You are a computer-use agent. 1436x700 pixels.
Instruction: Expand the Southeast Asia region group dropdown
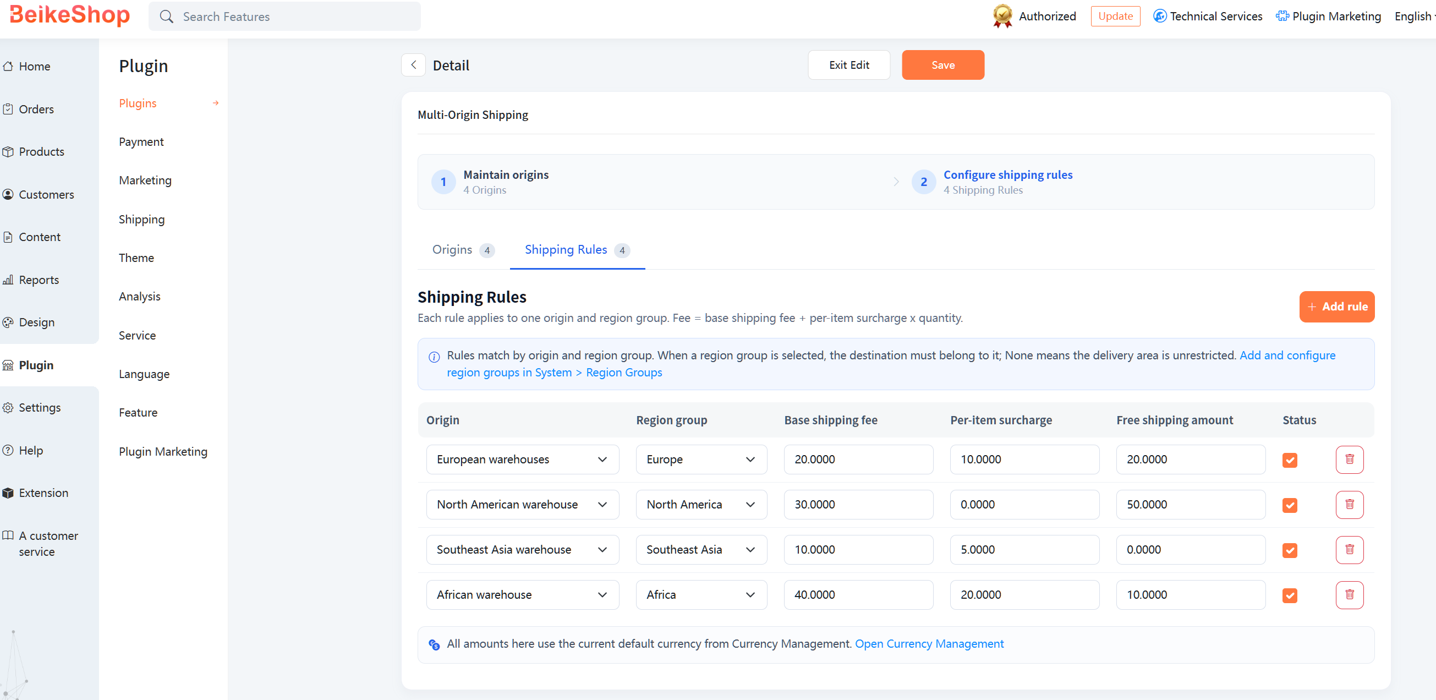pyautogui.click(x=701, y=550)
